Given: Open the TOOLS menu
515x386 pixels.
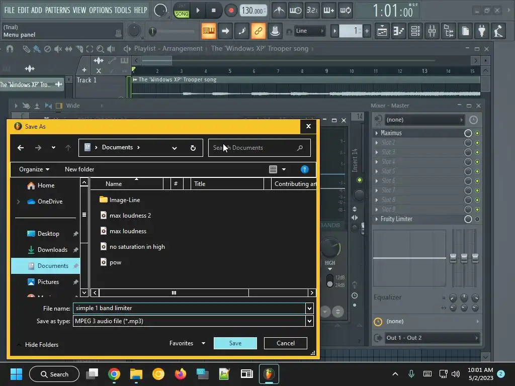Looking at the screenshot, I should [123, 10].
